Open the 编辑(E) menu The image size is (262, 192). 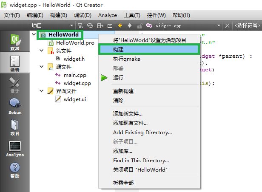[35, 15]
